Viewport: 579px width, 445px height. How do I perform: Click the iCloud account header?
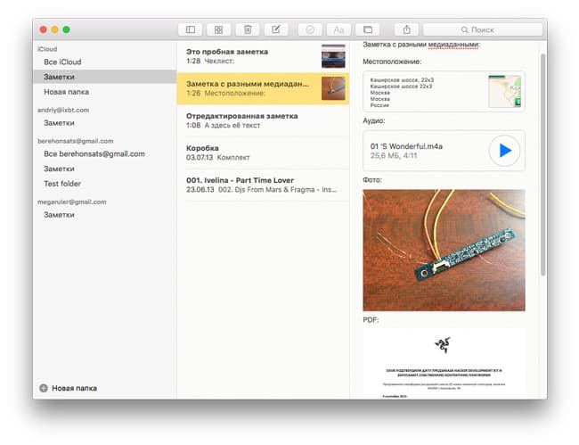[47, 49]
